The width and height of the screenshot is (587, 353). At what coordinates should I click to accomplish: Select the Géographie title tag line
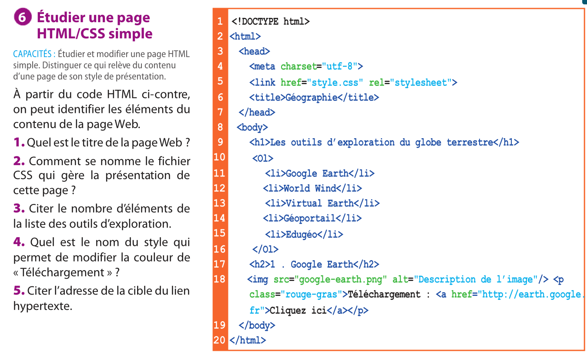(x=314, y=98)
